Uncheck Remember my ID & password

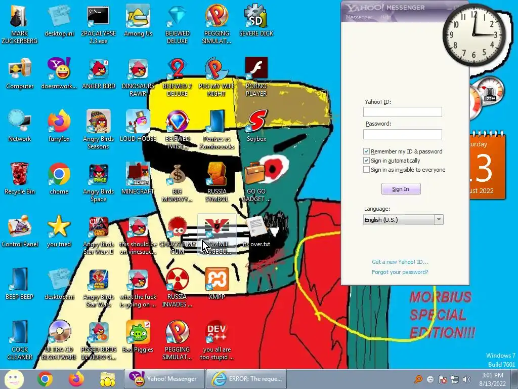(x=366, y=151)
